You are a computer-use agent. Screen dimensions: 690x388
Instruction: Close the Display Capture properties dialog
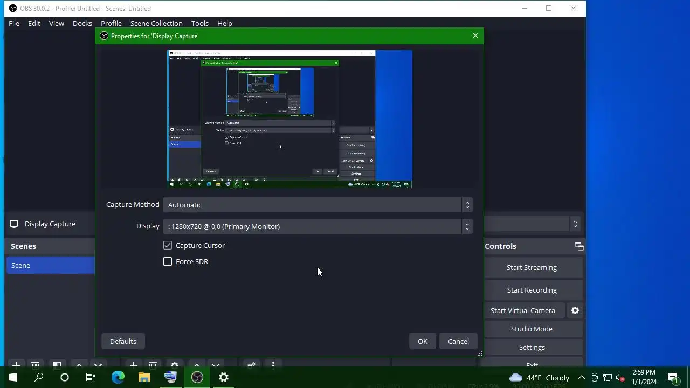pyautogui.click(x=475, y=36)
